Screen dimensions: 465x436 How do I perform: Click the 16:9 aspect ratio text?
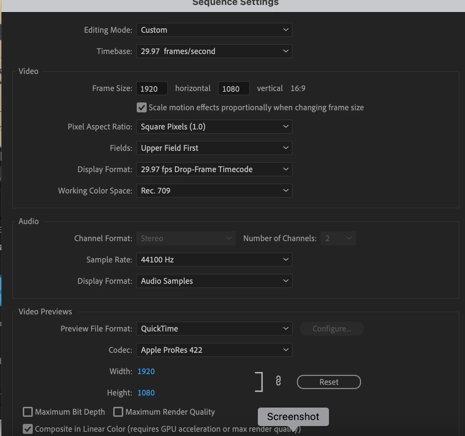298,88
